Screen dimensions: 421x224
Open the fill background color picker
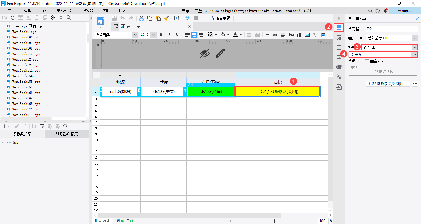pos(224,35)
